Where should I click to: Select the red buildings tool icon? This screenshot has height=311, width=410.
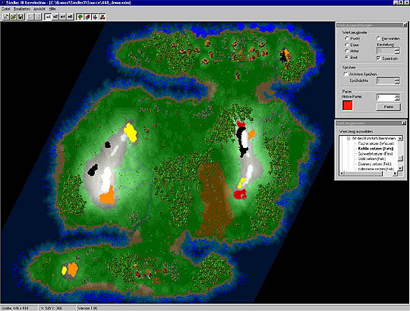pos(102,17)
